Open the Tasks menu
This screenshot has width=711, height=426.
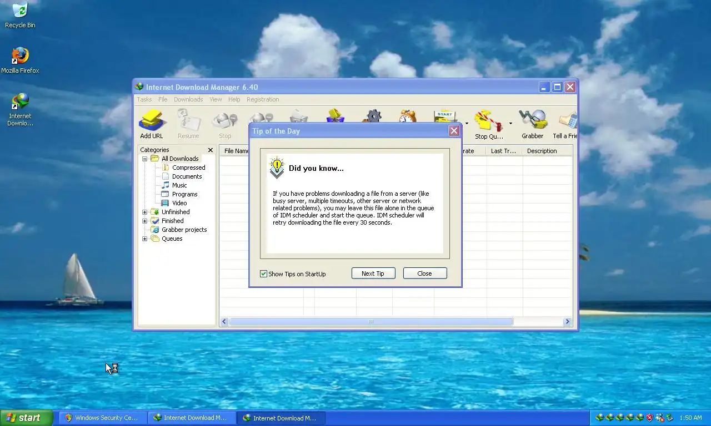tap(144, 99)
